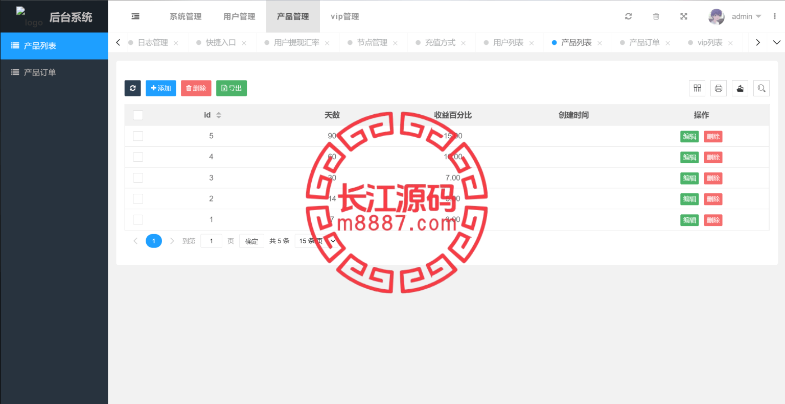
Task: Switch to the 充值方式 tab
Action: [x=440, y=43]
